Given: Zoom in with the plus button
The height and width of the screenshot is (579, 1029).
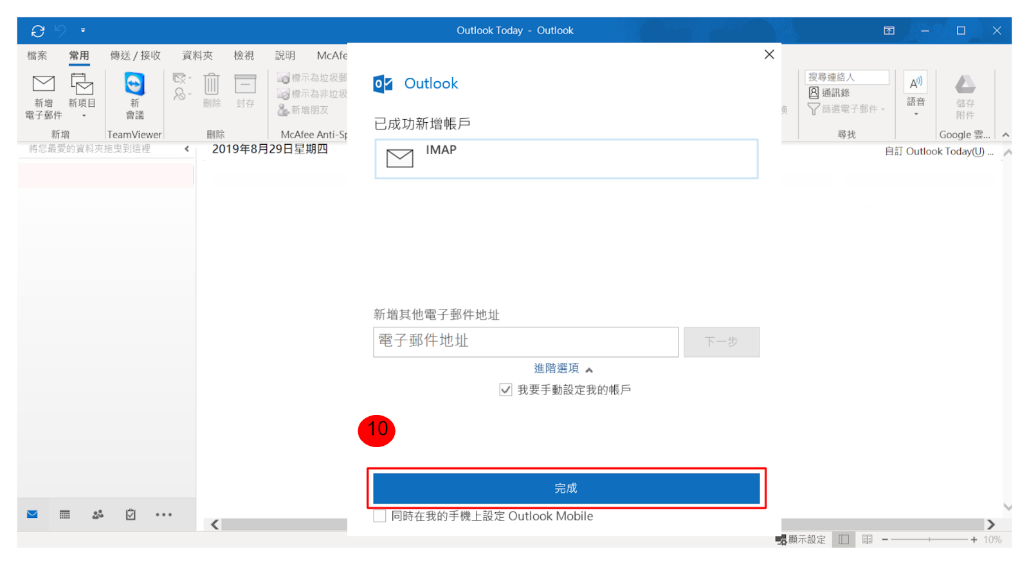Looking at the screenshot, I should 974,540.
